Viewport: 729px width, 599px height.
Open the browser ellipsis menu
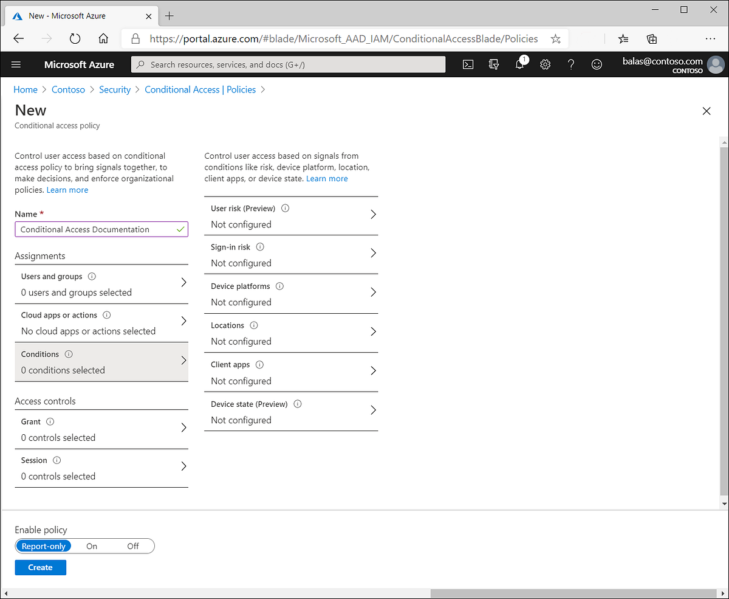coord(710,38)
